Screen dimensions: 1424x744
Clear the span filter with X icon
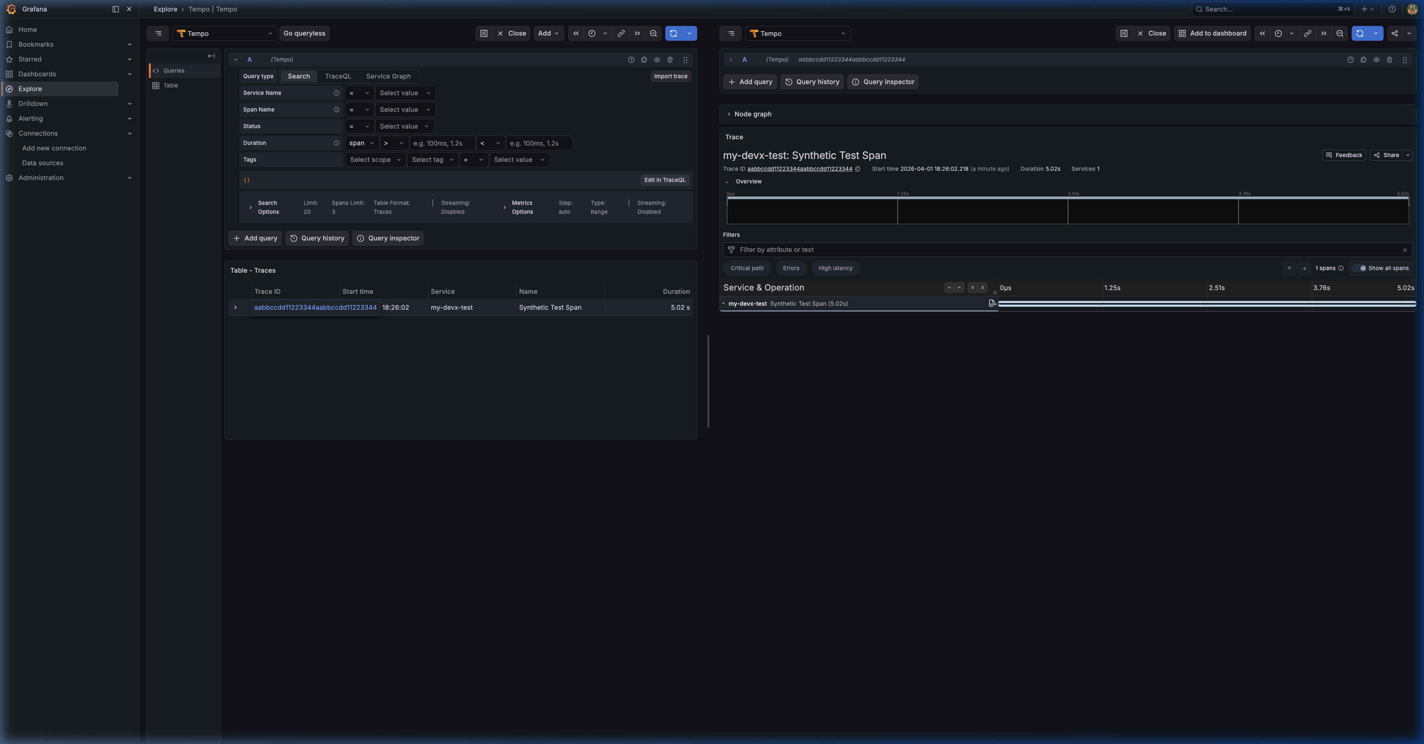[1405, 250]
